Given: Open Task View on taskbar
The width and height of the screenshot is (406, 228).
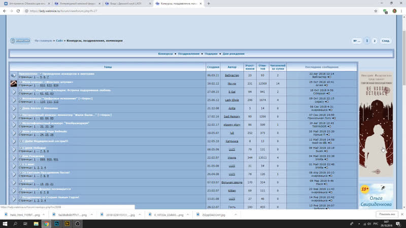Looking at the screenshot, I should pyautogui.click(x=25, y=223).
